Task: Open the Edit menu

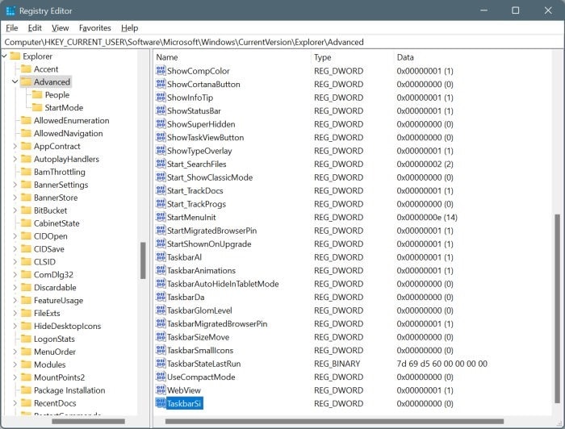Action: [x=35, y=27]
